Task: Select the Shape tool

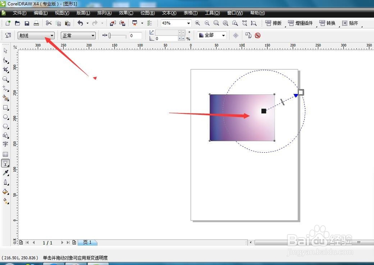Action: coord(6,60)
